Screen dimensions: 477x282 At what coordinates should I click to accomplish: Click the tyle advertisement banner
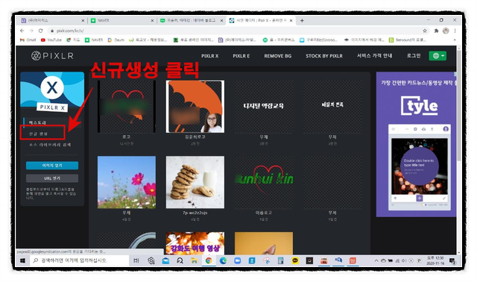point(416,144)
